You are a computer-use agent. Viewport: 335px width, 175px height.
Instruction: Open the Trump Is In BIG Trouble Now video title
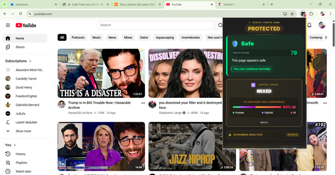click(x=99, y=105)
